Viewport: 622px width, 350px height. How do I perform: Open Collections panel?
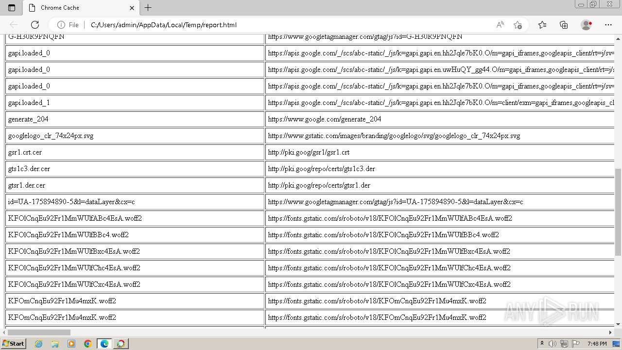564,25
